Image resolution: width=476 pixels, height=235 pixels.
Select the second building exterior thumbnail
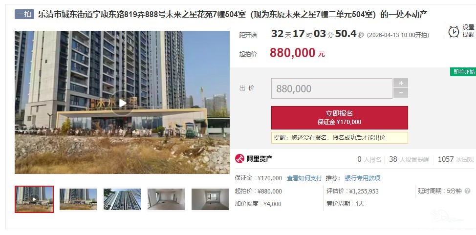pos(78,199)
